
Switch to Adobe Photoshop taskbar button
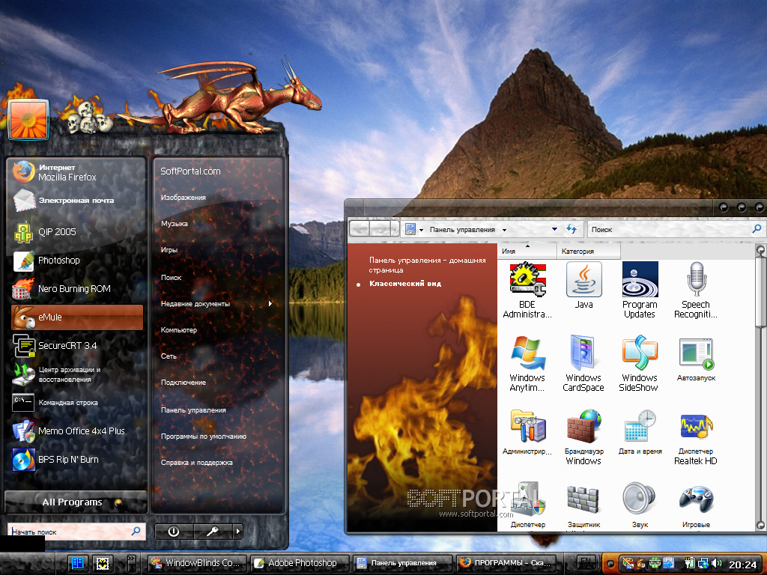coord(300,563)
